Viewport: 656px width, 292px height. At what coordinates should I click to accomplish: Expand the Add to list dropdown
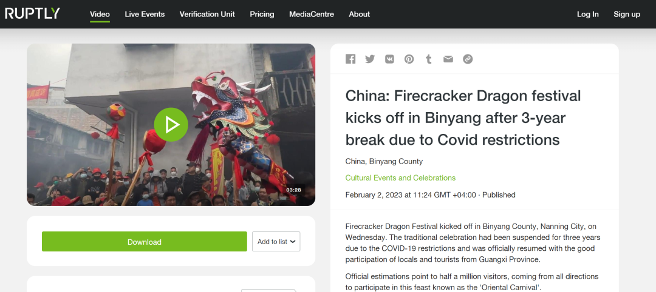tap(276, 242)
